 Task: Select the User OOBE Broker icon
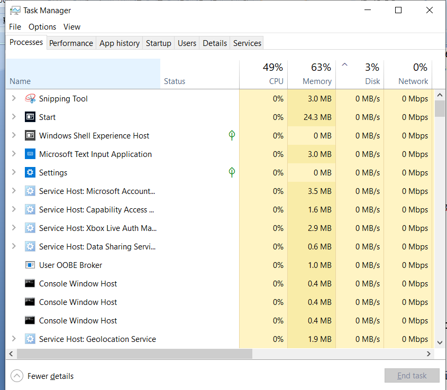coord(30,265)
